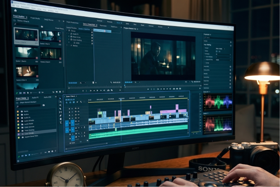This screenshot has width=280, height=187.
Task: Click the Home icon below the menu bar
Action: click(15, 10)
